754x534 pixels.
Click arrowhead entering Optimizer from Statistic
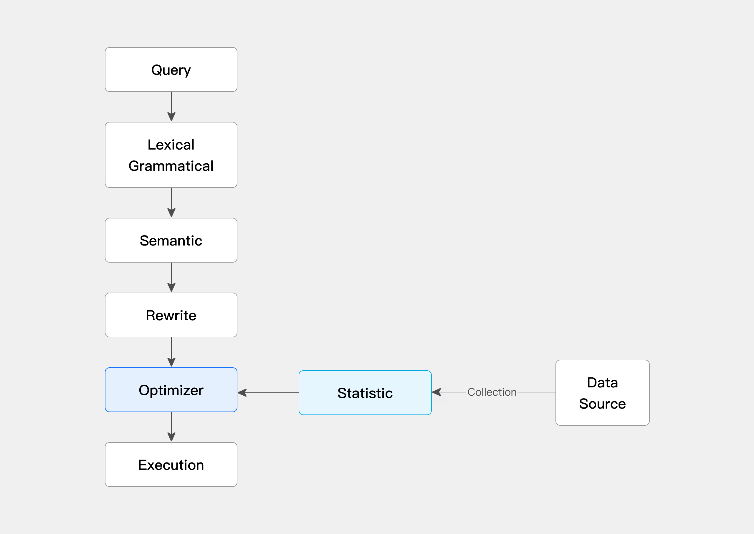point(243,393)
